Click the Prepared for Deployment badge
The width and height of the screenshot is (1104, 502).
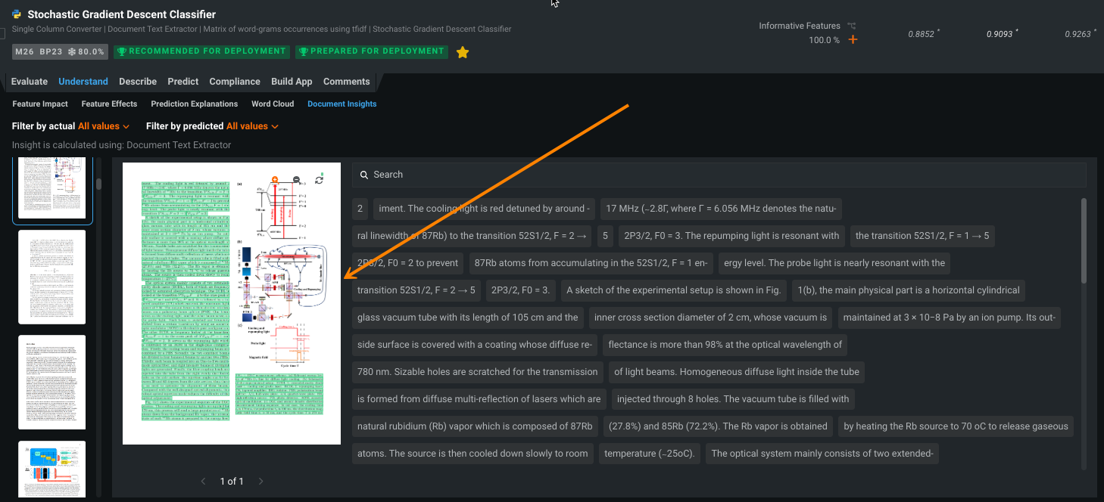point(371,51)
